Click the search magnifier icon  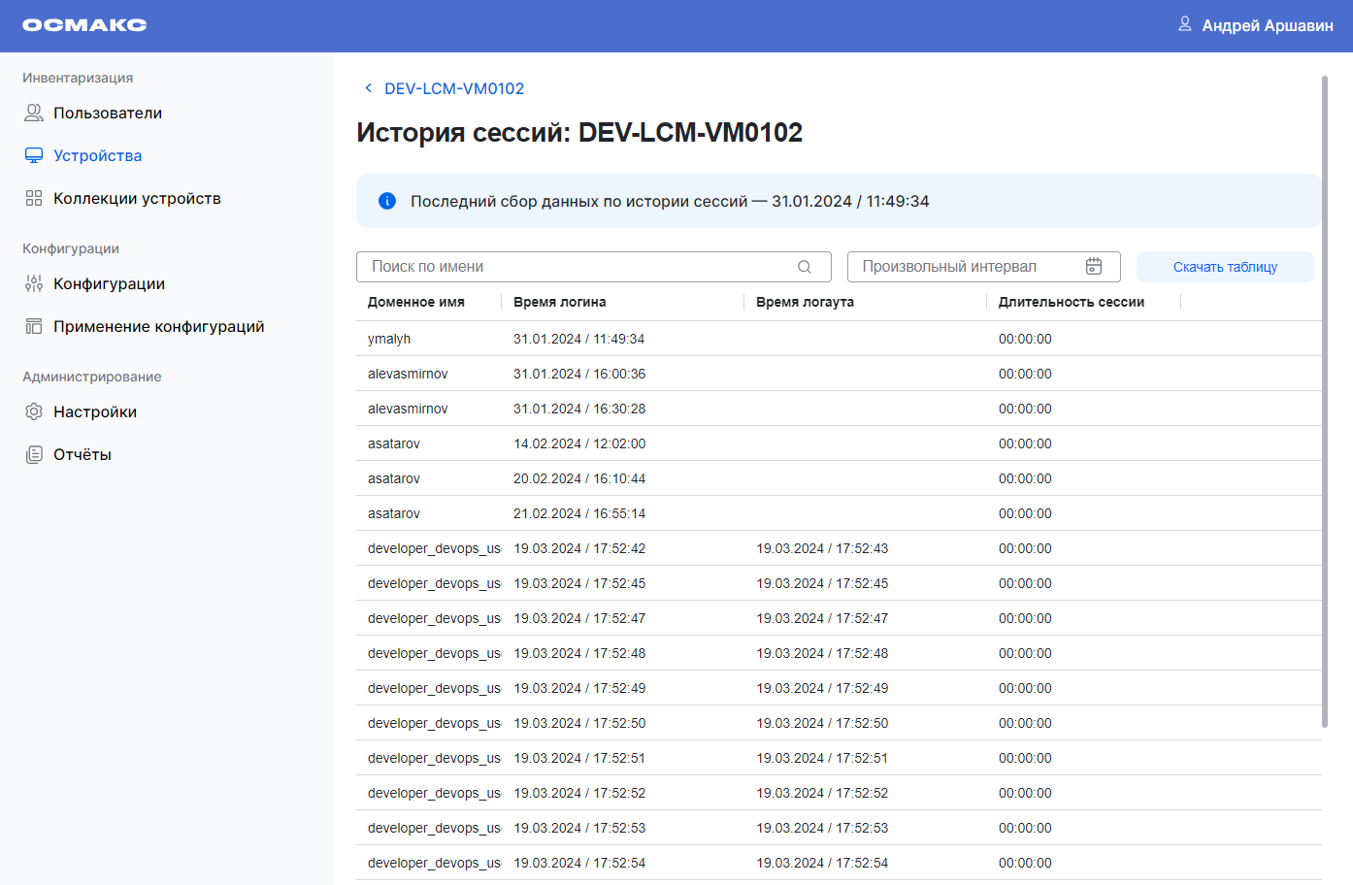(805, 267)
